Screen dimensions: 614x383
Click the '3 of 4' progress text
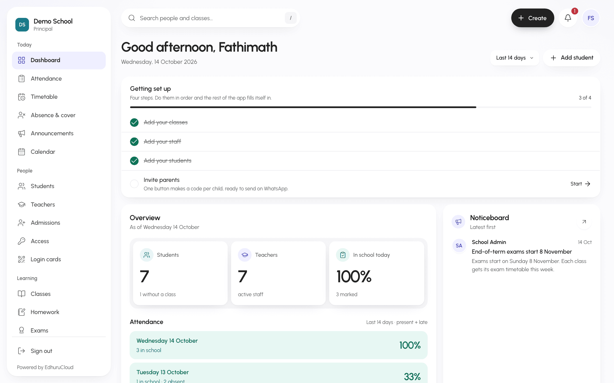pyautogui.click(x=585, y=98)
